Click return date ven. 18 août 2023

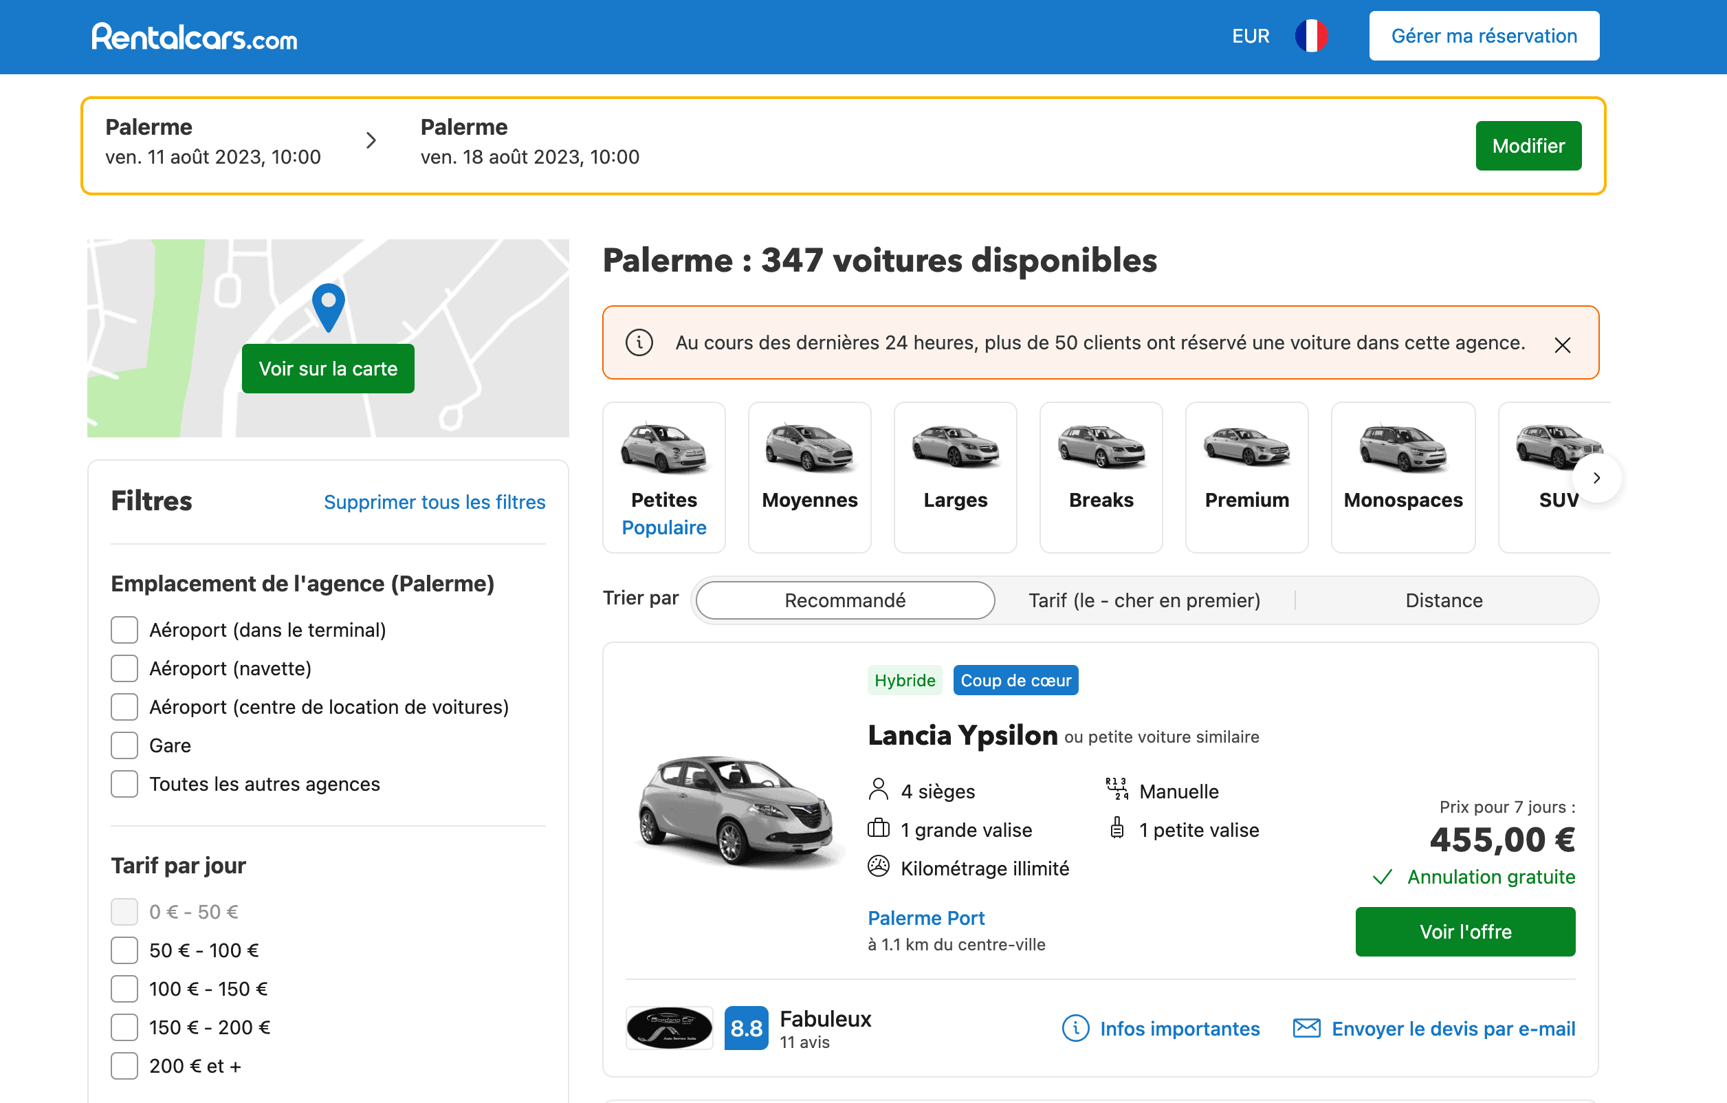pos(529,157)
